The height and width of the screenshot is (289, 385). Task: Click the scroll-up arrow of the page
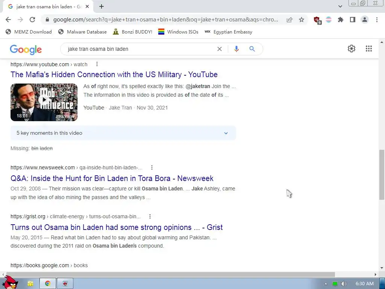pos(382,42)
